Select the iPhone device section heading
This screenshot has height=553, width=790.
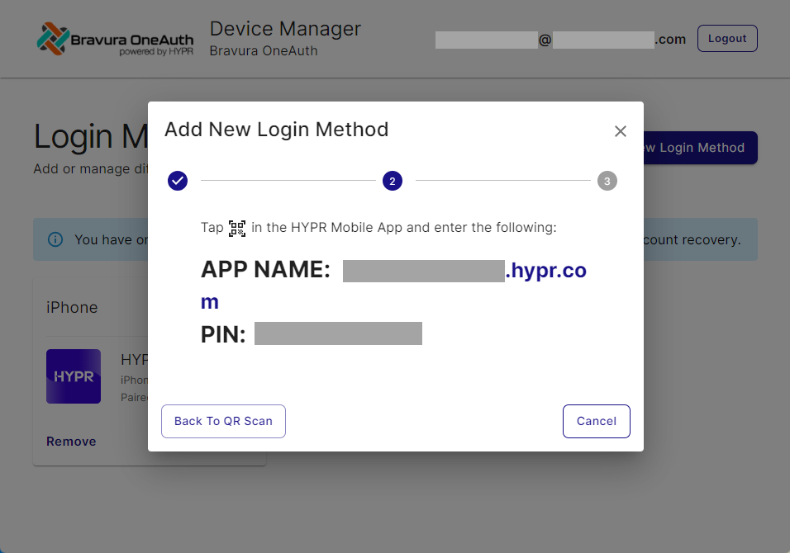coord(72,307)
